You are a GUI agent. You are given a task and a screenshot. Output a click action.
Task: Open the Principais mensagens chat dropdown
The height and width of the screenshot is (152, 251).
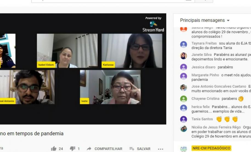[205, 20]
